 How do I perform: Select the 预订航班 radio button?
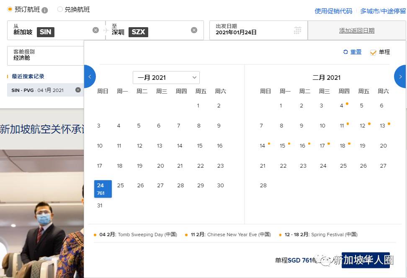click(x=10, y=9)
